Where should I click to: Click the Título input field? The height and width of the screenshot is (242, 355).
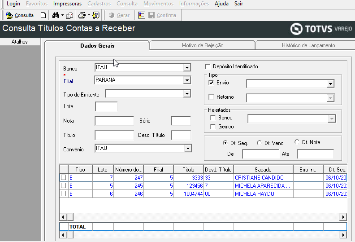coord(114,135)
